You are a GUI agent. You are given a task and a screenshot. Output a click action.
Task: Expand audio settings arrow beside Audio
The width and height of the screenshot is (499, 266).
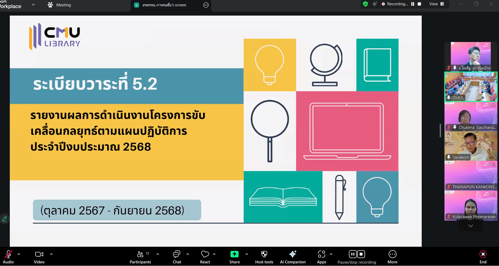click(19, 254)
